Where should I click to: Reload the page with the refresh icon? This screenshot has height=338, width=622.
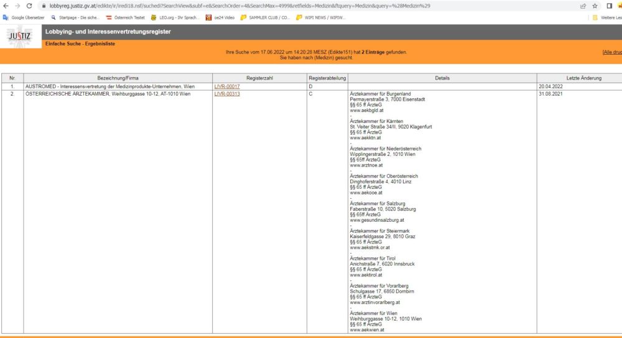click(x=29, y=6)
